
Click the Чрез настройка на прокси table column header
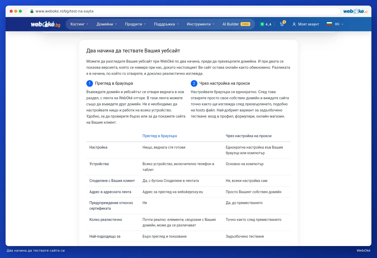pos(249,136)
